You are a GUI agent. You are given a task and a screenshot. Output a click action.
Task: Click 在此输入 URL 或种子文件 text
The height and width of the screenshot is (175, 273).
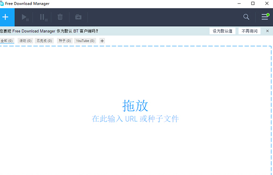coord(135,119)
